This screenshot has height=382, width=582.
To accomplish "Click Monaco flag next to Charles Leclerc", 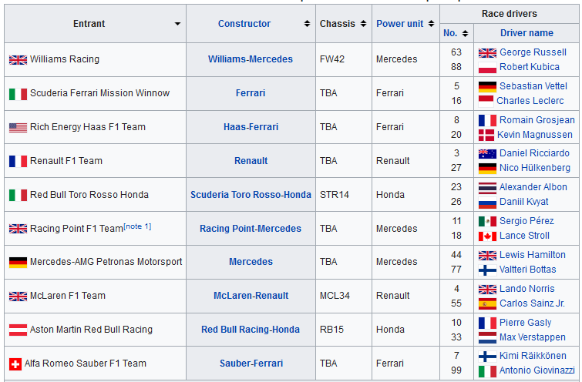I will pos(486,101).
